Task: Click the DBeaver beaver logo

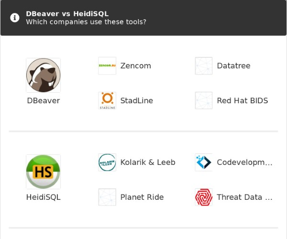Action: click(43, 75)
